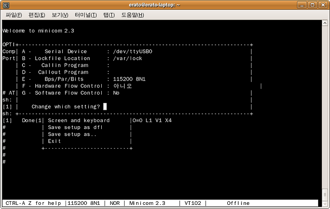Click Offline status indicator
This screenshot has width=330, height=209.
238,204
